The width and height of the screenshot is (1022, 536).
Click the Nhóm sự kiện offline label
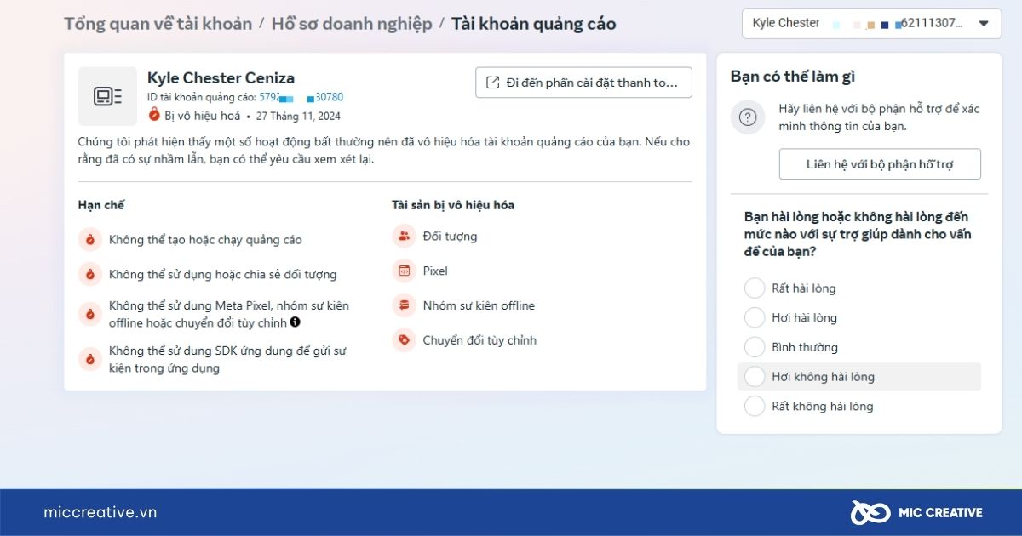click(479, 305)
